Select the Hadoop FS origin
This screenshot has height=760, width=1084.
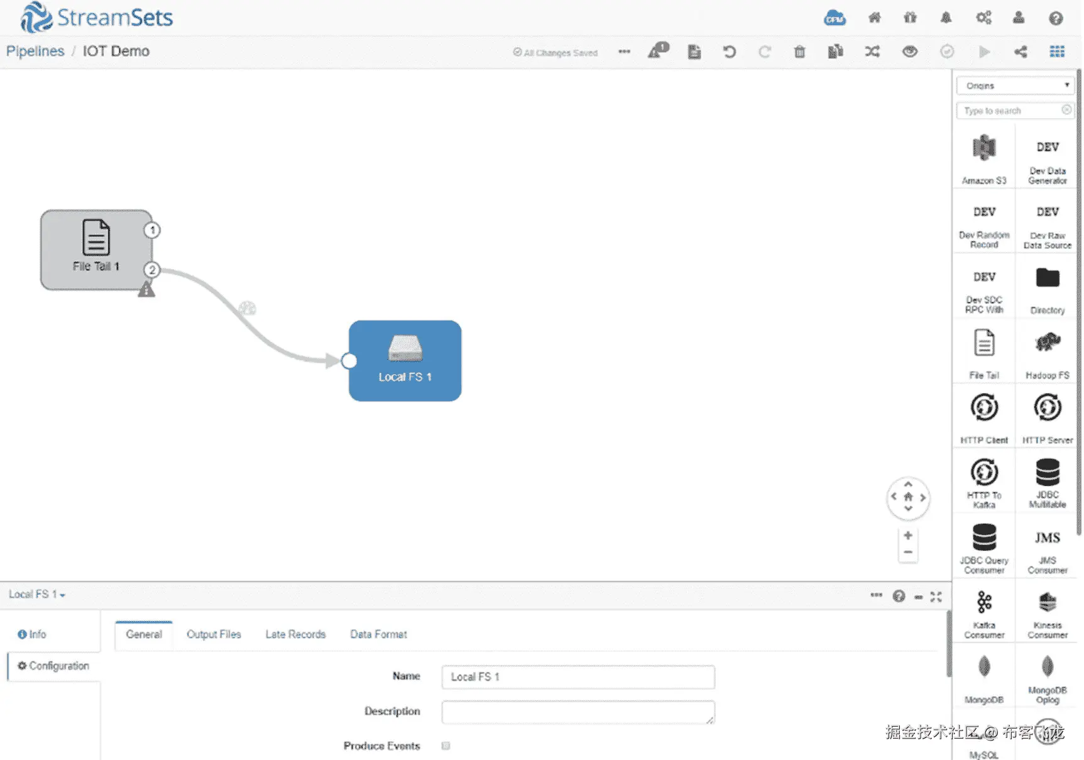1048,354
